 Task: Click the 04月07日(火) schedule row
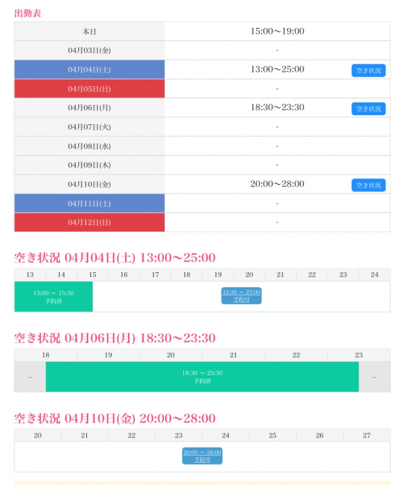(x=89, y=127)
